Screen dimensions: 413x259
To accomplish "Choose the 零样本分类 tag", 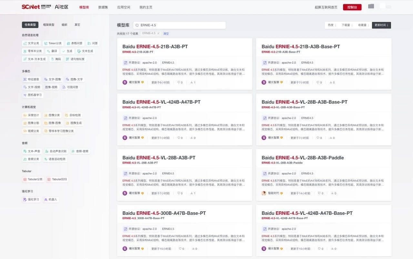I will [x=33, y=51].
